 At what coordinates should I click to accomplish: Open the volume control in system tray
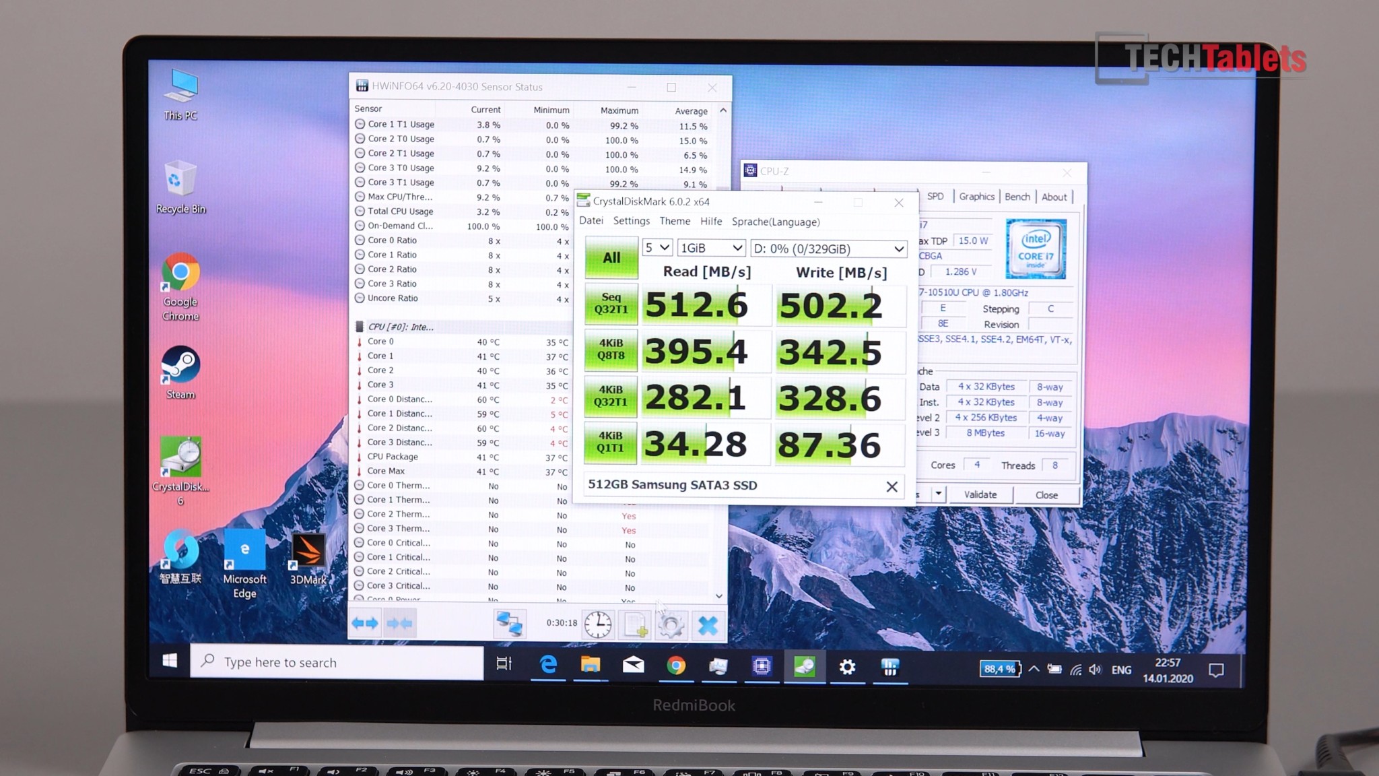(x=1096, y=670)
